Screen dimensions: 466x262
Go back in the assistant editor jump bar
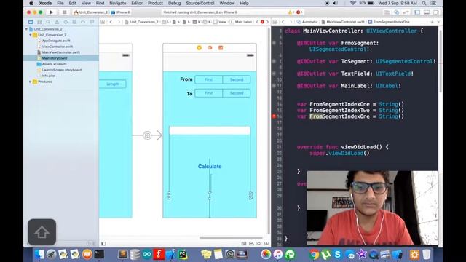click(x=283, y=22)
